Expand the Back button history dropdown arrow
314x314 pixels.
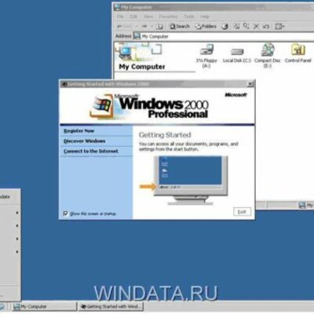click(x=137, y=27)
